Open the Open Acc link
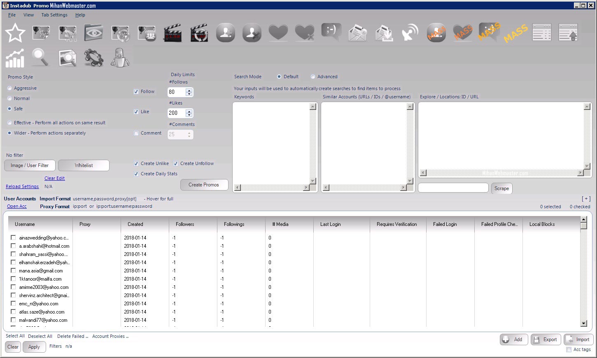Screen dimensions: 597x358 point(16,206)
